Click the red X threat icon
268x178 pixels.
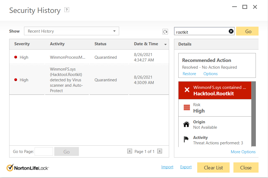coord(187,90)
